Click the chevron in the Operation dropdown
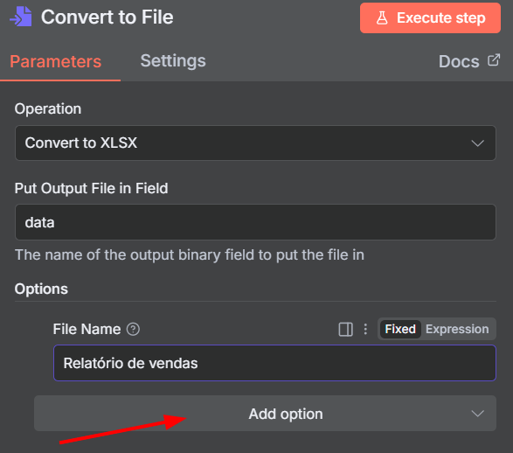The width and height of the screenshot is (513, 453). (478, 143)
